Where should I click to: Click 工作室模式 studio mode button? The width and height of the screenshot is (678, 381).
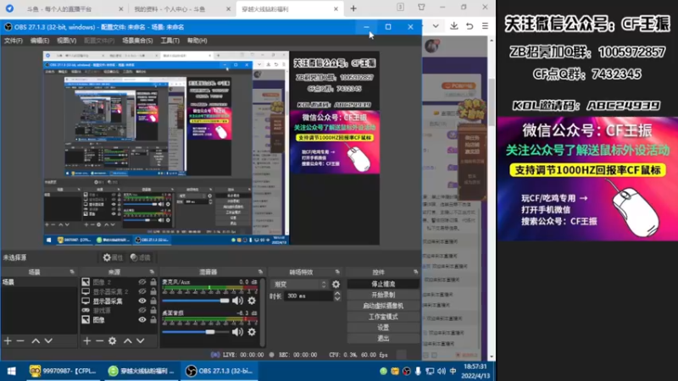coord(383,317)
